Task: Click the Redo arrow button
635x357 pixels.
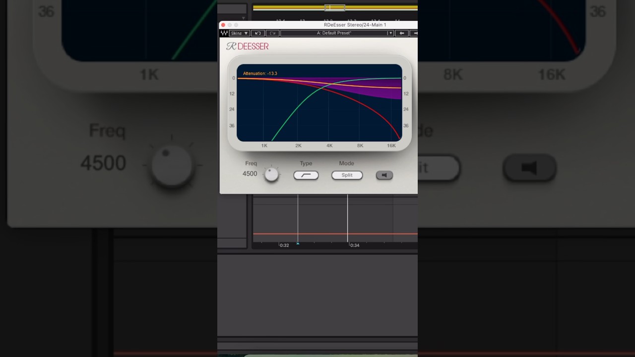Action: [x=272, y=33]
